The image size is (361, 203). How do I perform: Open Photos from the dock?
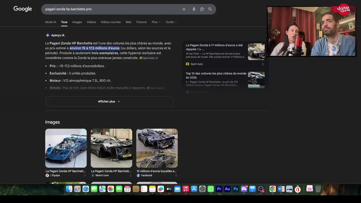(x=111, y=189)
